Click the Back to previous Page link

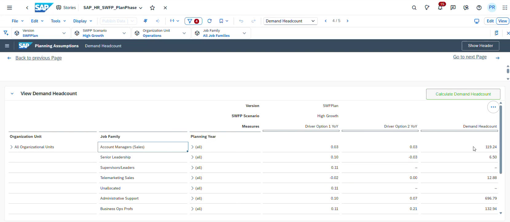[38, 58]
